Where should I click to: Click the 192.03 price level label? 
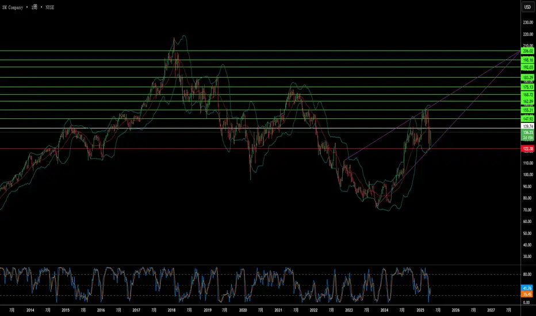click(x=527, y=67)
